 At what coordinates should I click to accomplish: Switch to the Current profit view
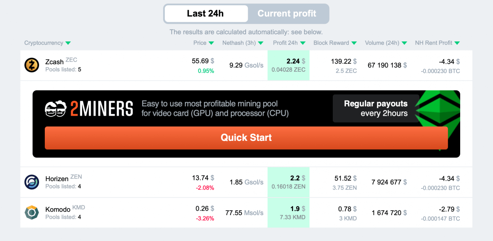pos(288,14)
